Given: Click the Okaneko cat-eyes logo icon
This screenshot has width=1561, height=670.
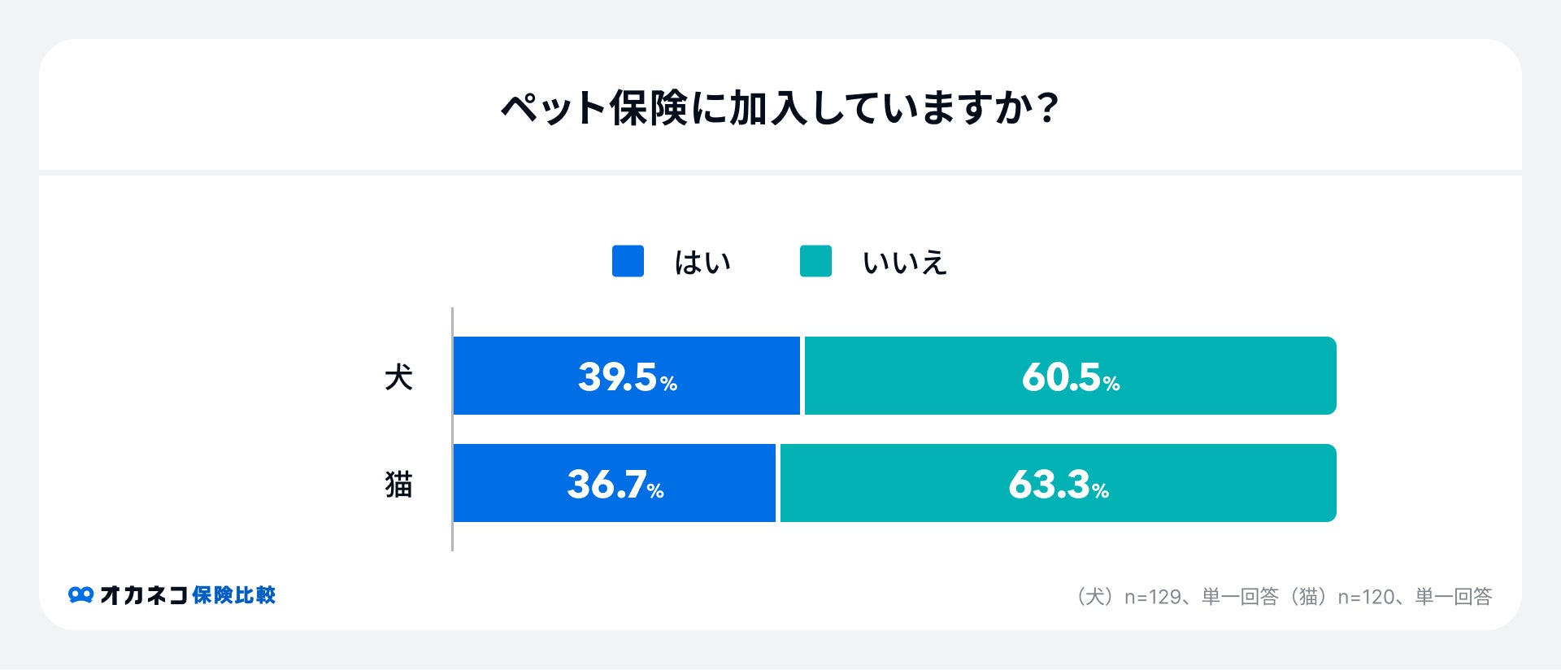Looking at the screenshot, I should [80, 595].
